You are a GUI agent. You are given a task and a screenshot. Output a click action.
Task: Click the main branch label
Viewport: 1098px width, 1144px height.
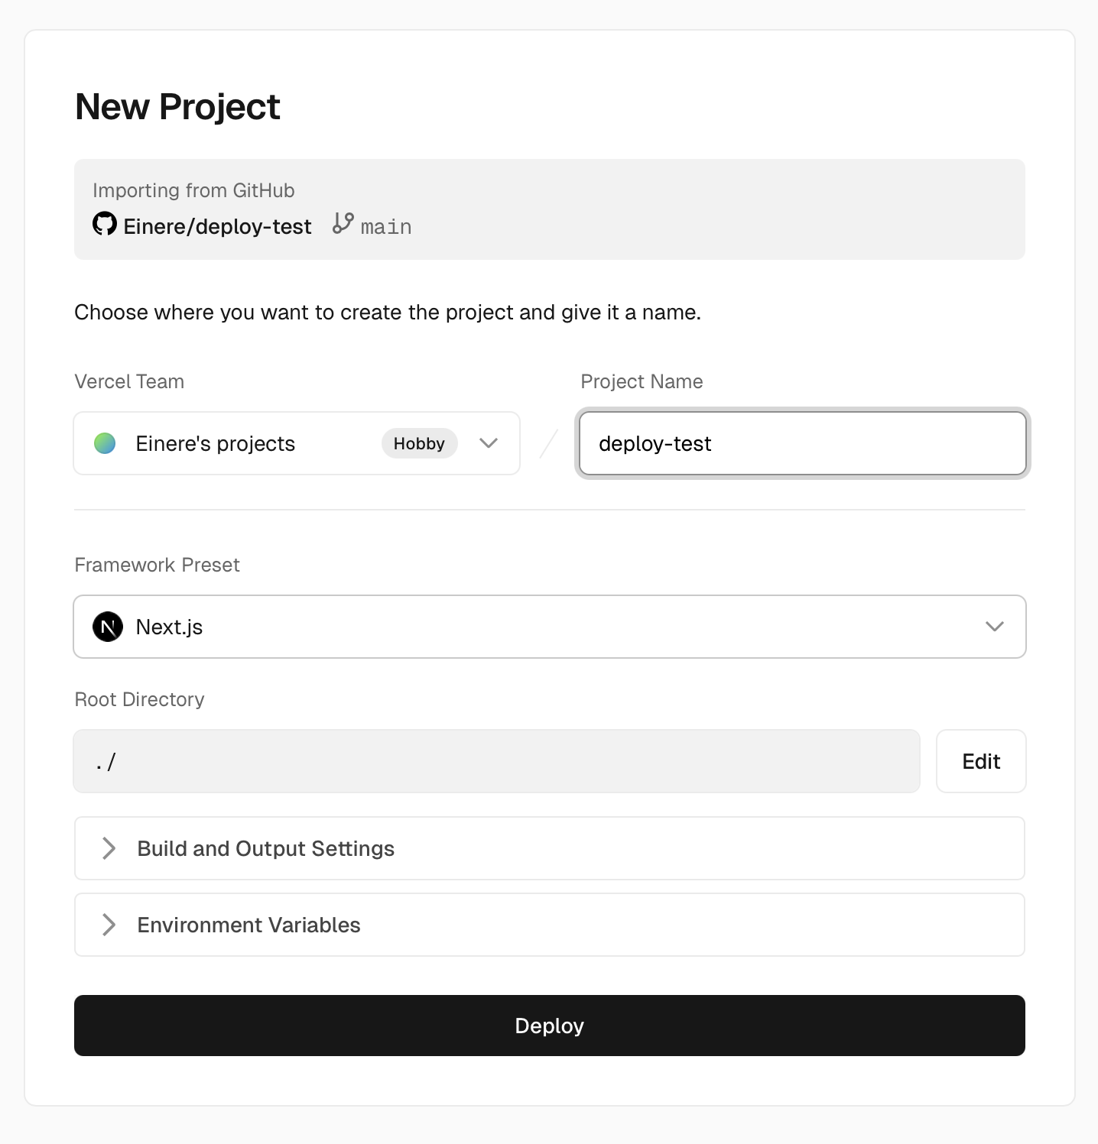click(x=386, y=227)
